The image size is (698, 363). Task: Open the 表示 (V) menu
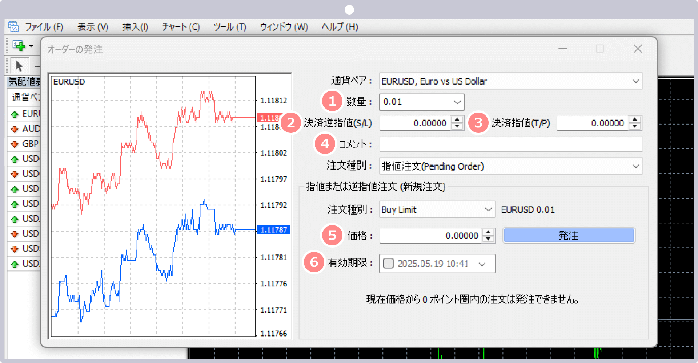[x=93, y=27]
